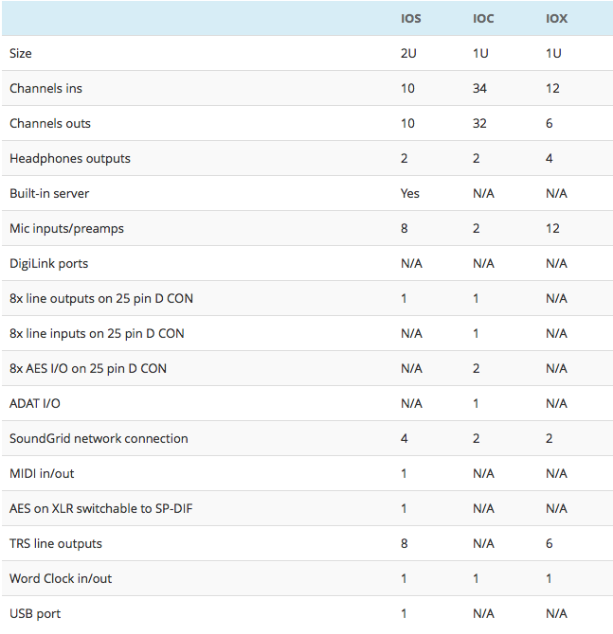Select the 'TRS line outputs' row label
The width and height of the screenshot is (613, 634).
tap(56, 544)
